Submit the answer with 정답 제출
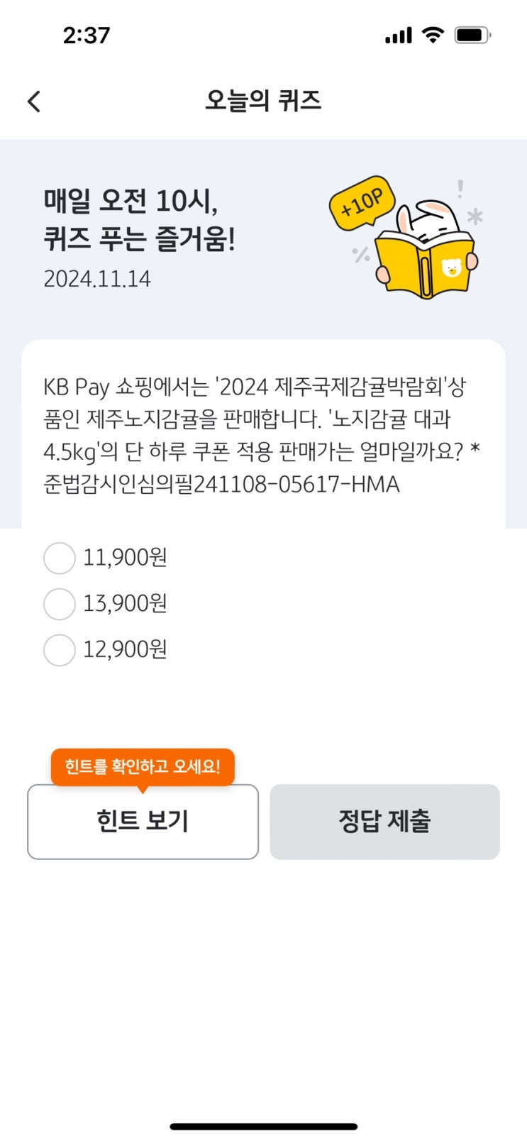 (x=384, y=822)
